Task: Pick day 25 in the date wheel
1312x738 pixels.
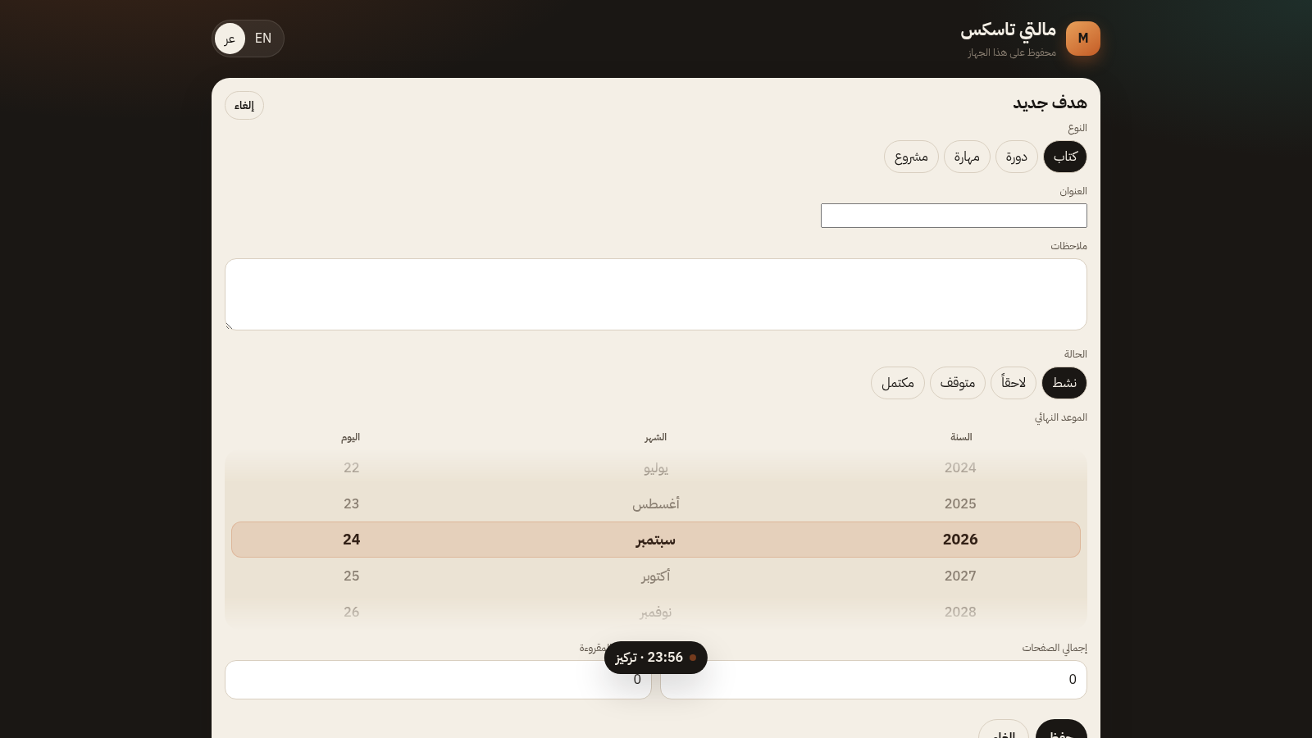Action: (352, 576)
